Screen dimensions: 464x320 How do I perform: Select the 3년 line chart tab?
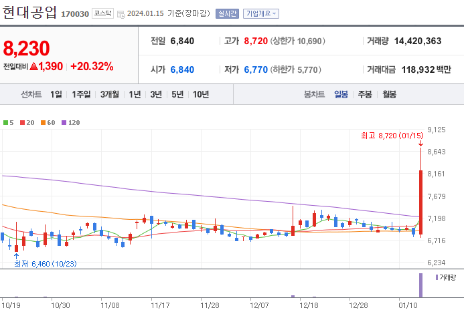[x=156, y=94]
